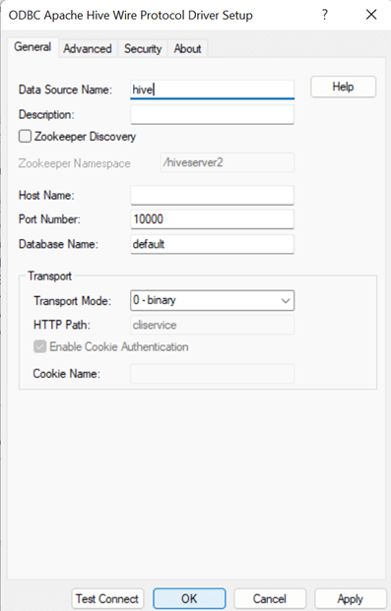Image resolution: width=391 pixels, height=611 pixels.
Task: Click the Data Source Name field
Action: pos(213,90)
